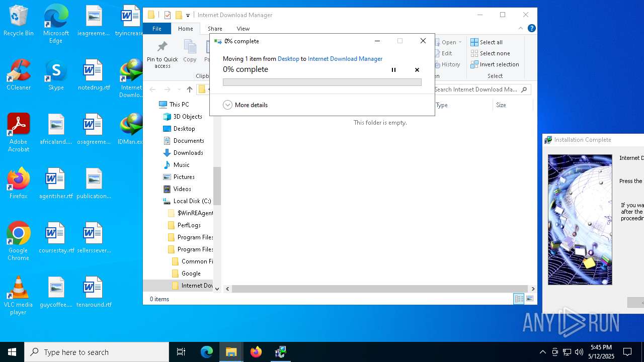644x362 pixels.
Task: Open the volume control in system tray
Action: 579,352
